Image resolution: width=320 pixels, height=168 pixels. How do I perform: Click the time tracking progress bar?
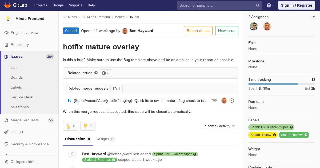(282, 84)
